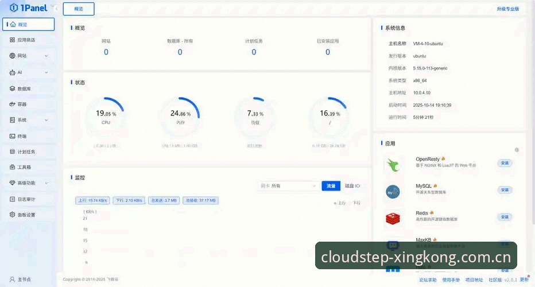Click the flame icon next to MySQL

[x=435, y=185]
